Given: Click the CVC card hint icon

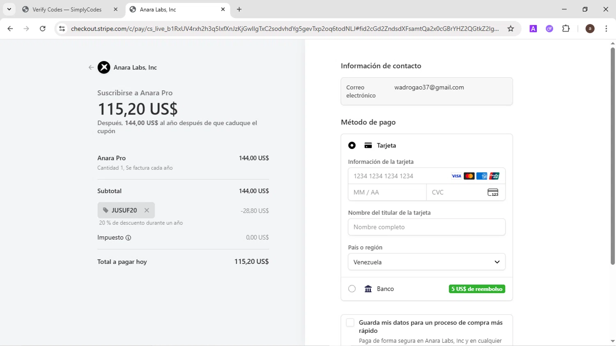Looking at the screenshot, I should [x=493, y=192].
